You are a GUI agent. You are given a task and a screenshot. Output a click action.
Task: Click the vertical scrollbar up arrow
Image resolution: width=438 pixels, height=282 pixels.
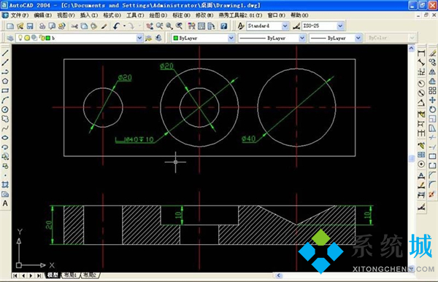[411, 48]
